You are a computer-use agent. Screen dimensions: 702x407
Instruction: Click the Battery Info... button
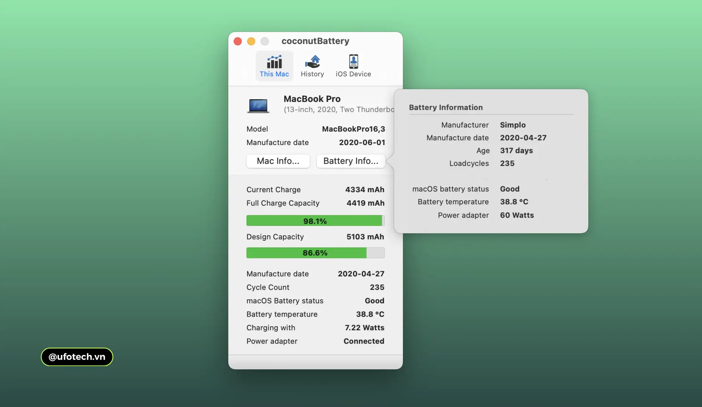click(351, 161)
